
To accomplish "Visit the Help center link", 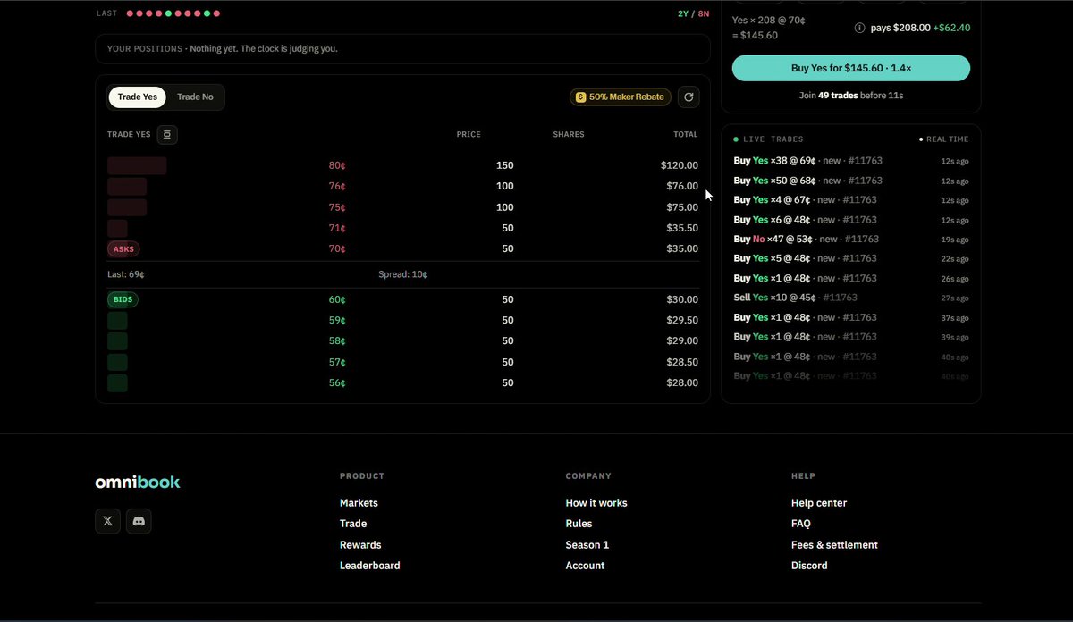I will [819, 503].
